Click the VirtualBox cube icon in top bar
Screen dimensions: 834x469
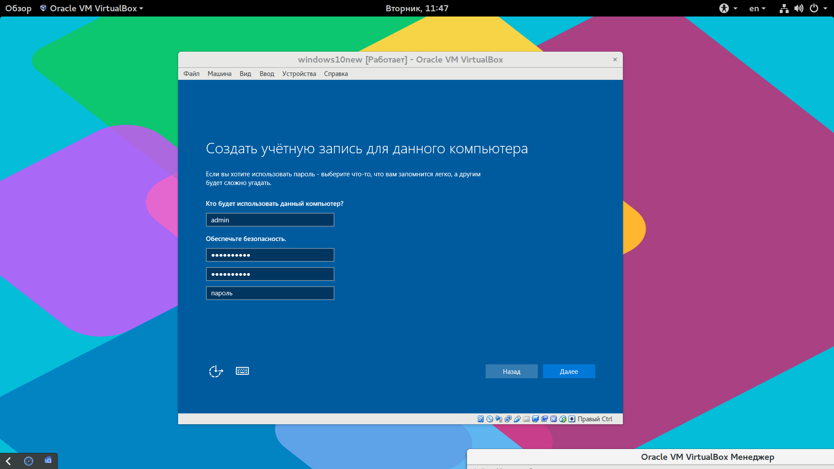[43, 8]
